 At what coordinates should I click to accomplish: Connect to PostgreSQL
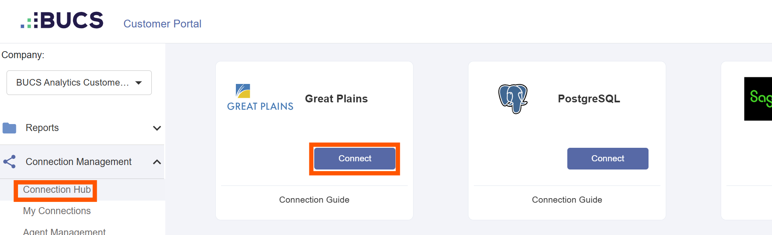coord(608,158)
